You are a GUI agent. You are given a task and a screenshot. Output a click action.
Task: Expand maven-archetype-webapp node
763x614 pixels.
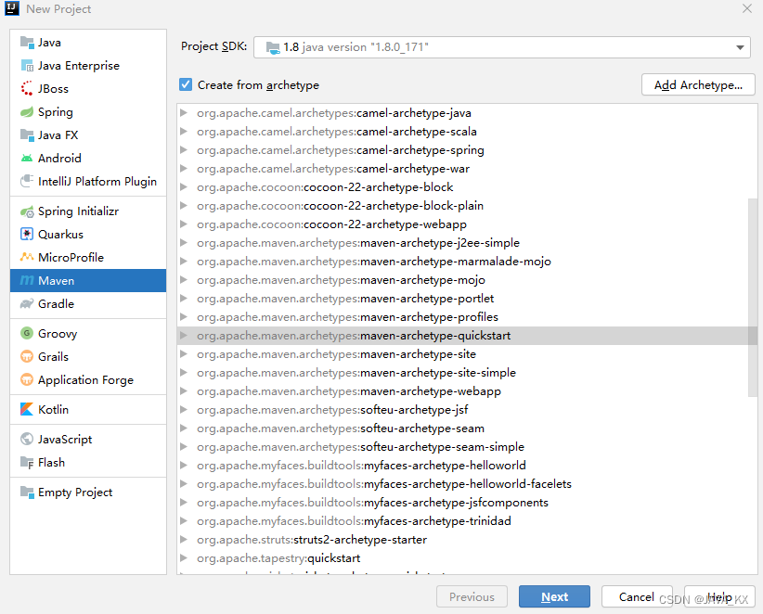(184, 390)
